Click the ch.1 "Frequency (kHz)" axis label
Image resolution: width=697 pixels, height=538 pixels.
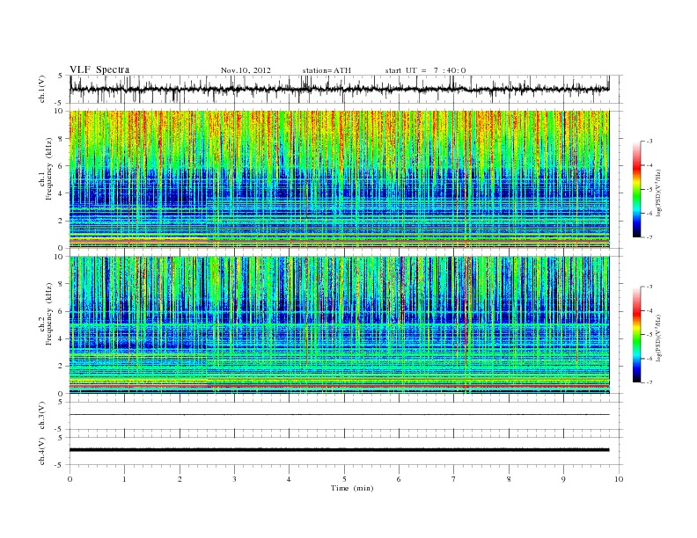(x=49, y=169)
